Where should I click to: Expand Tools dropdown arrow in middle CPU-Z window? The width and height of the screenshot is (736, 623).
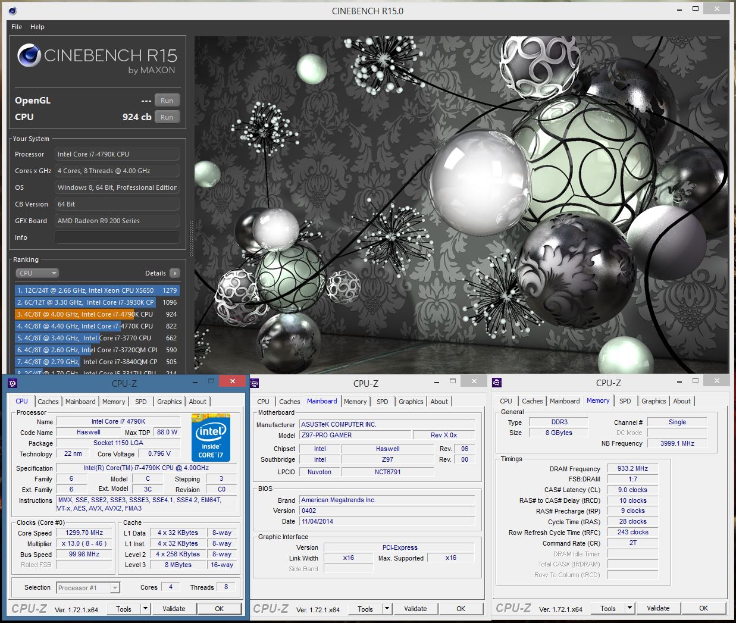(x=387, y=609)
